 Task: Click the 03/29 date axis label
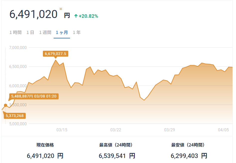[x=170, y=130]
